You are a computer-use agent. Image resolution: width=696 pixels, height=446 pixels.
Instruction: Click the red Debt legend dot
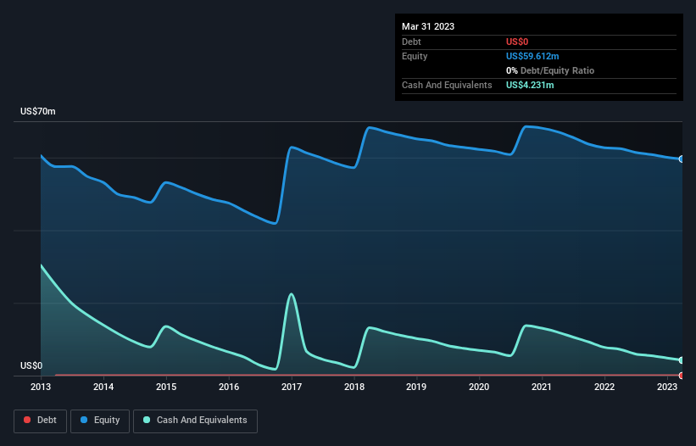27,420
